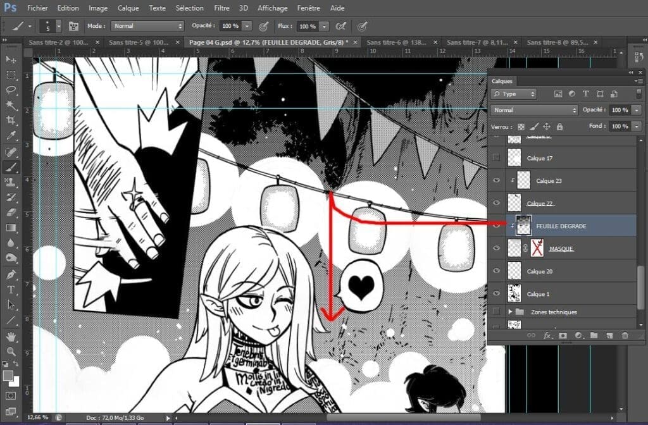This screenshot has width=648, height=425.
Task: Toggle lock all for layer
Action: [x=559, y=126]
